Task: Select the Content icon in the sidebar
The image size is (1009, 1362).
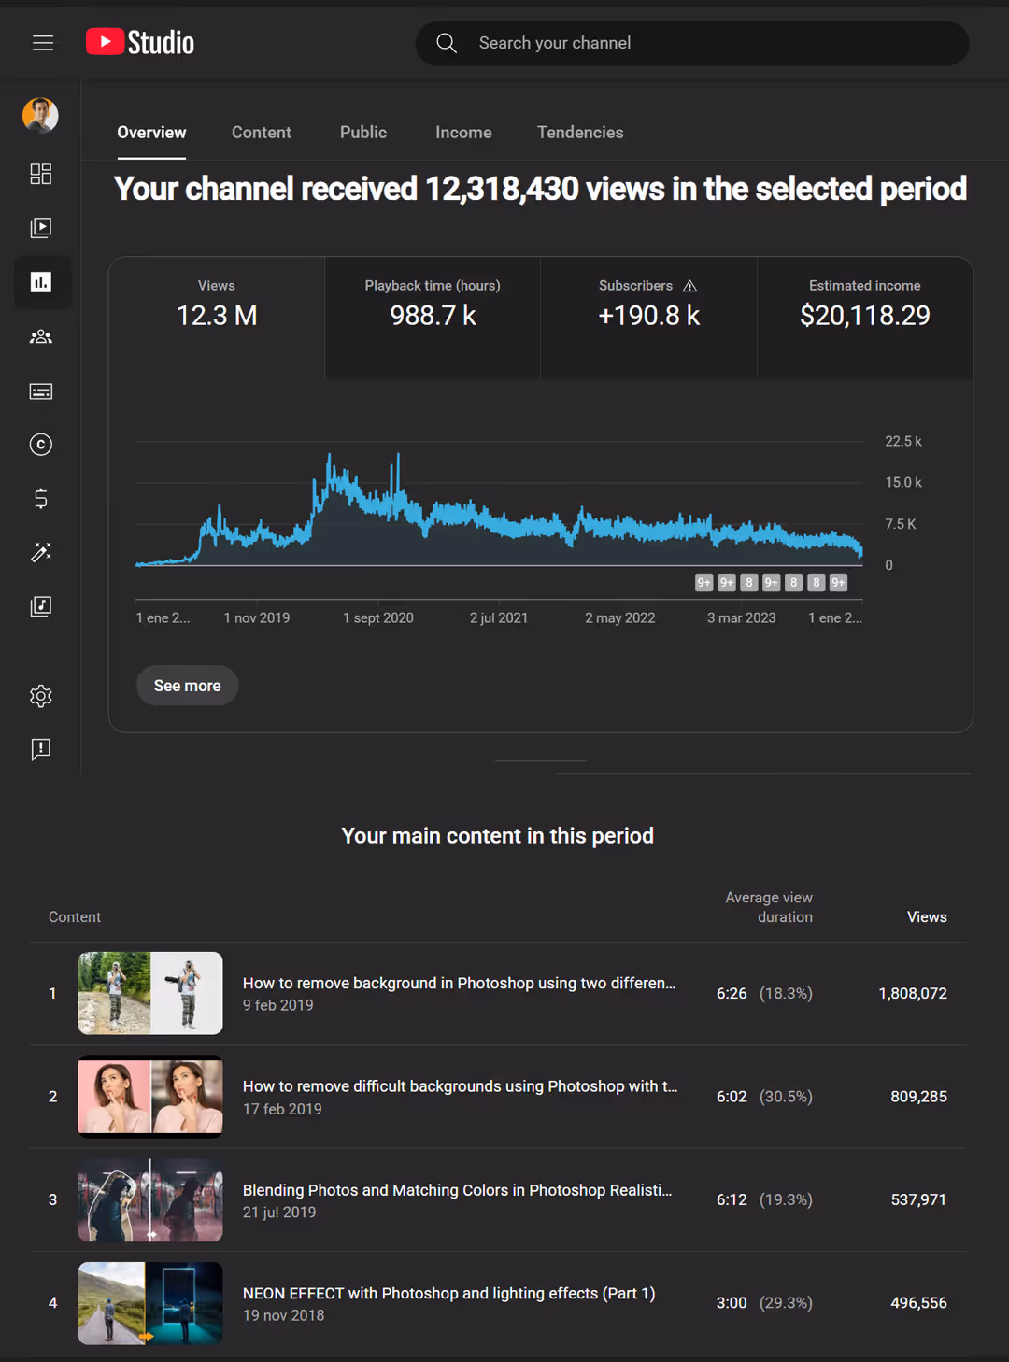Action: 41,228
